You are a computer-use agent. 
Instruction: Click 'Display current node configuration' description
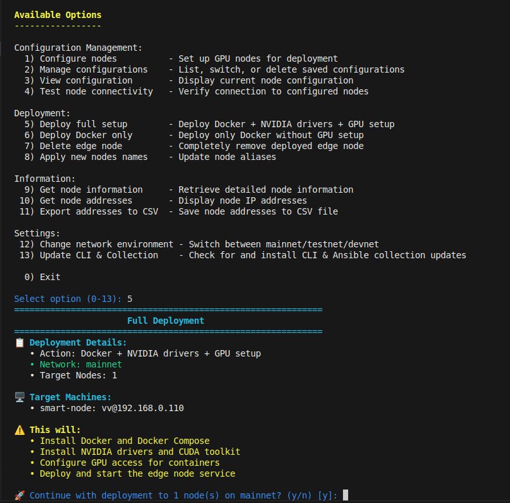coord(266,80)
